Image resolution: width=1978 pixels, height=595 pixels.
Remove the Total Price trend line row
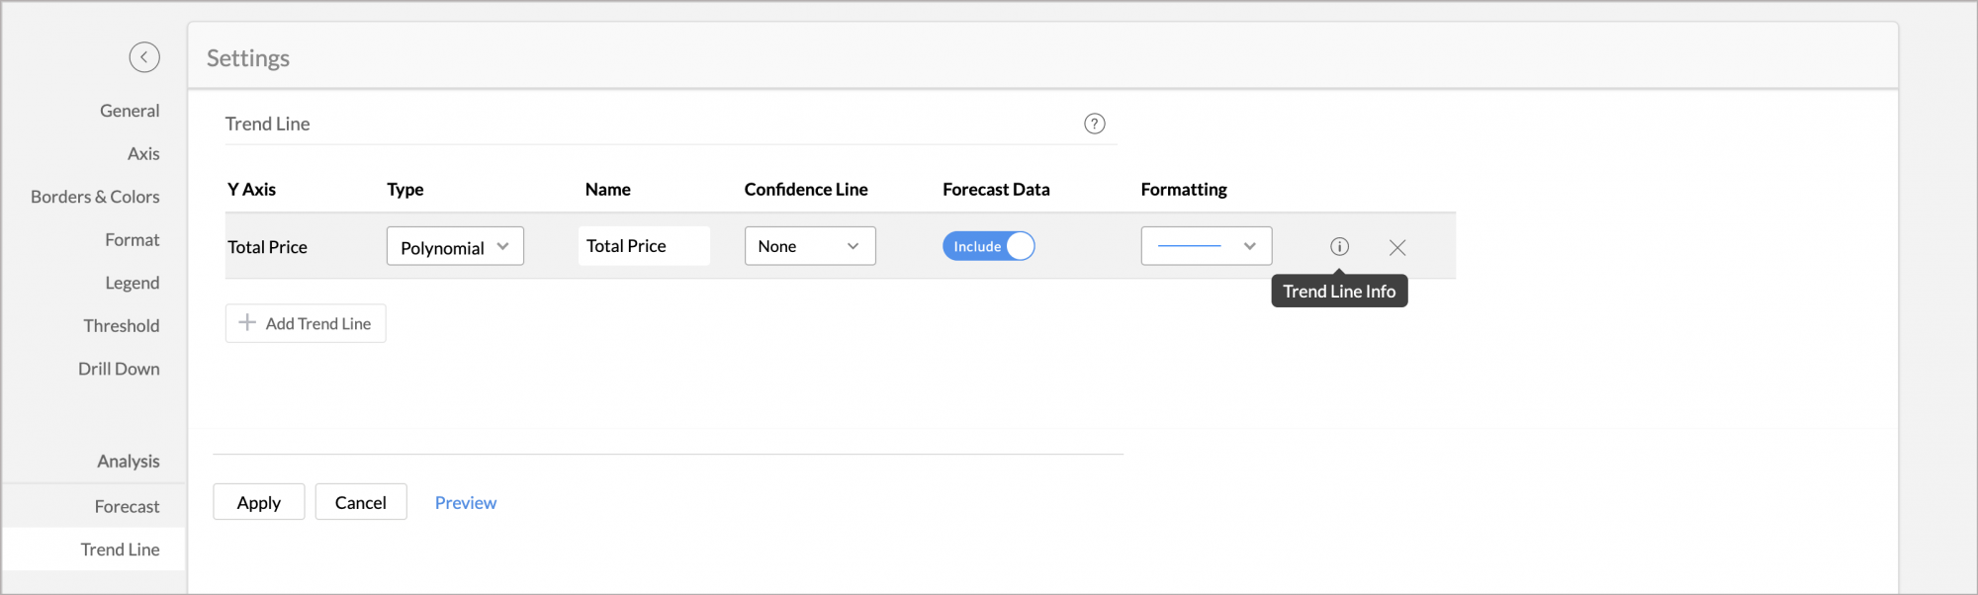(x=1396, y=247)
